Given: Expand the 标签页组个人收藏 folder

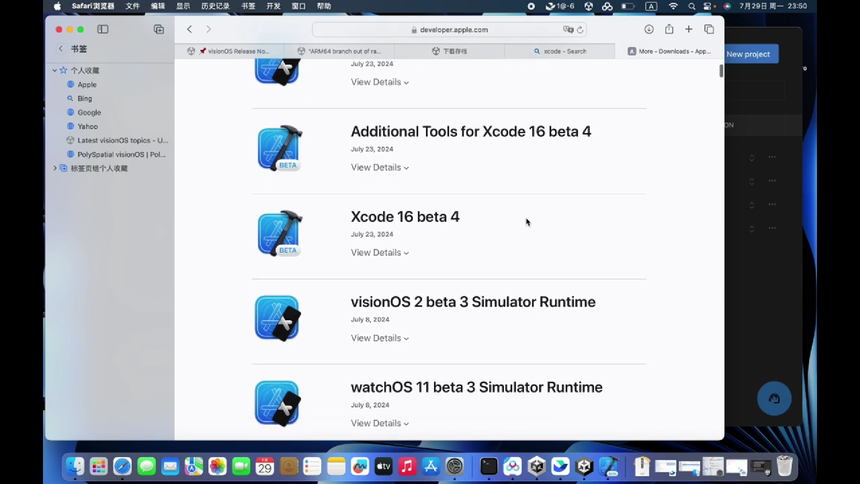Looking at the screenshot, I should pos(55,169).
